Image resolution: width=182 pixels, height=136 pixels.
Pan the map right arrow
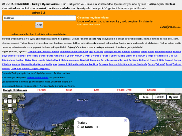[14, 101]
